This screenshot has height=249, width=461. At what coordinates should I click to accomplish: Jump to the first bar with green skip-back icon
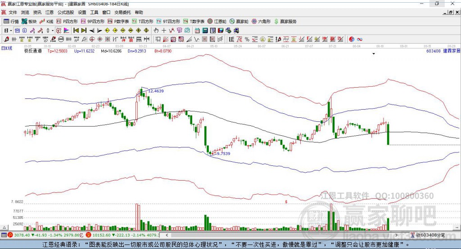click(x=76, y=31)
